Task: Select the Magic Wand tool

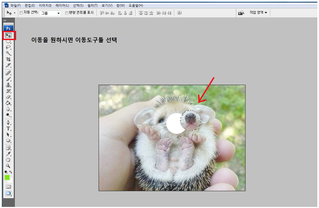Action: (8, 54)
